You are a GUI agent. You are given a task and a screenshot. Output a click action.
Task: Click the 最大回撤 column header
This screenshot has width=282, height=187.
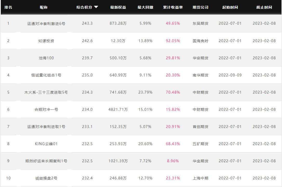[x=145, y=7]
